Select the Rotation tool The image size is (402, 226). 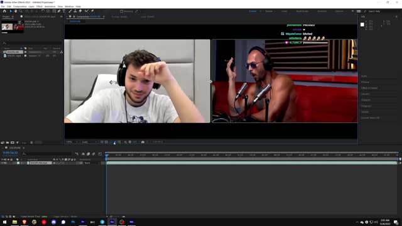(43, 11)
